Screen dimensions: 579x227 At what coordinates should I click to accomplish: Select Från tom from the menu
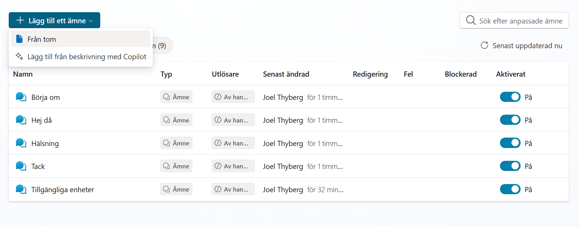pyautogui.click(x=81, y=39)
